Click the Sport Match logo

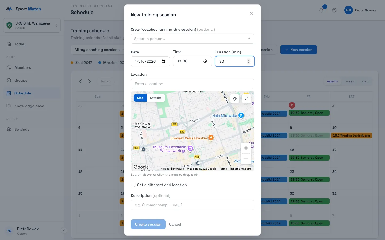(x=24, y=9)
